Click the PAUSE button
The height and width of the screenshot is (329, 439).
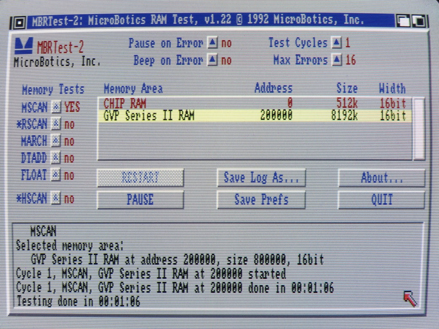141,200
